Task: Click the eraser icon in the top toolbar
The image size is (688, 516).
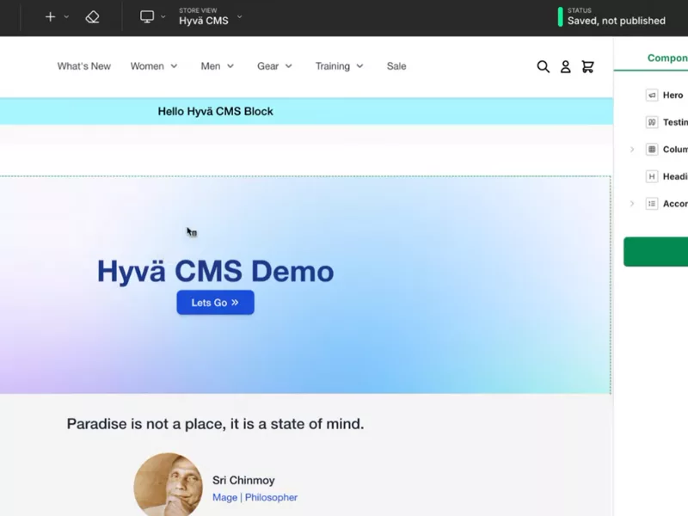Action: tap(92, 16)
